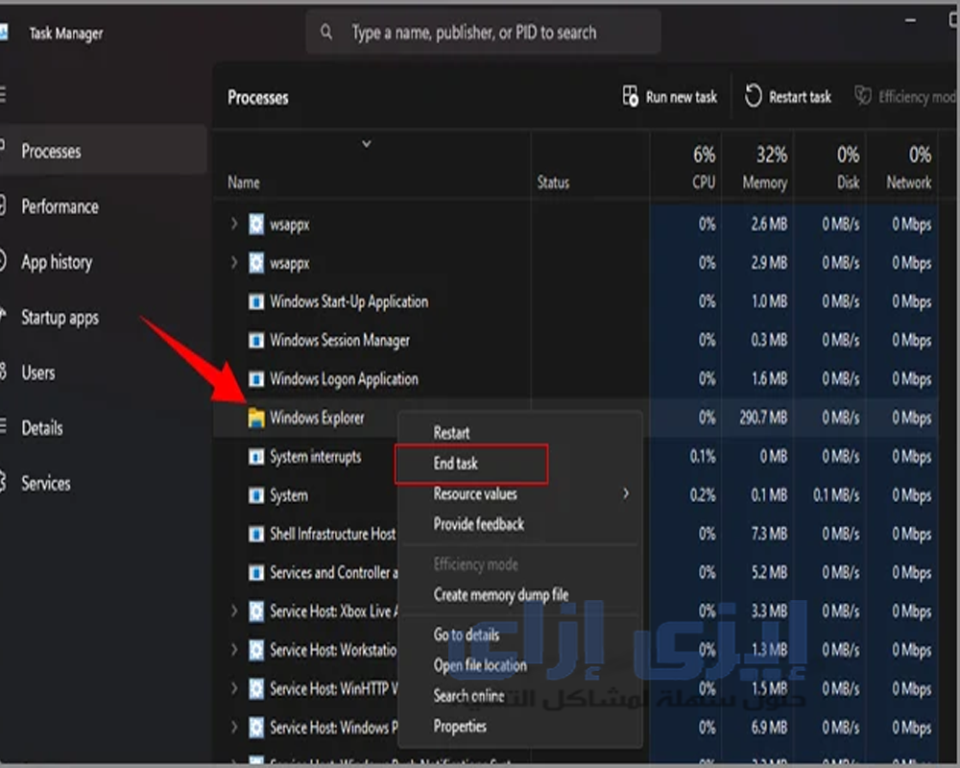Image resolution: width=960 pixels, height=768 pixels.
Task: Click the Run new task button label
Action: [681, 97]
